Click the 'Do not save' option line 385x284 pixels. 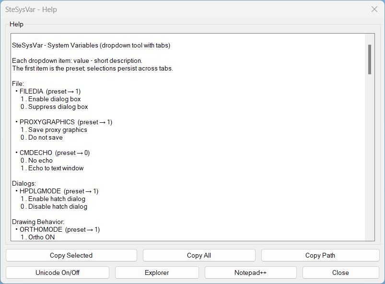[45, 137]
